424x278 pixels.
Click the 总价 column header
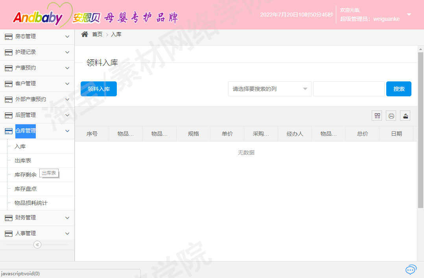point(362,134)
